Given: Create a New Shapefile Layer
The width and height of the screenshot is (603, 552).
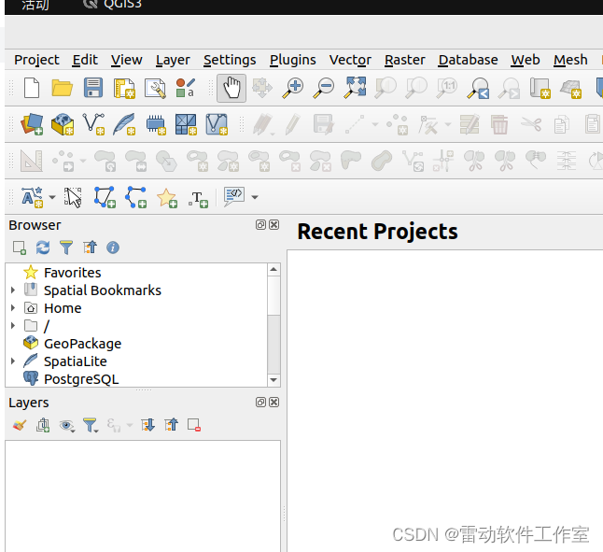Looking at the screenshot, I should click(93, 124).
